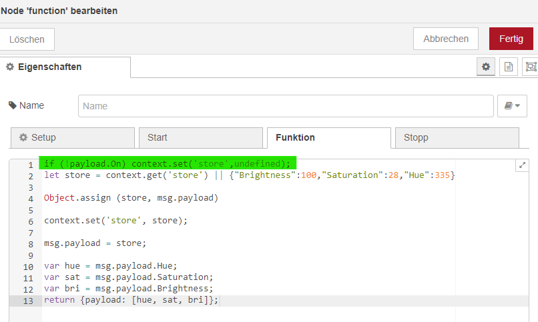Select the Eigenschaften tab

65,67
